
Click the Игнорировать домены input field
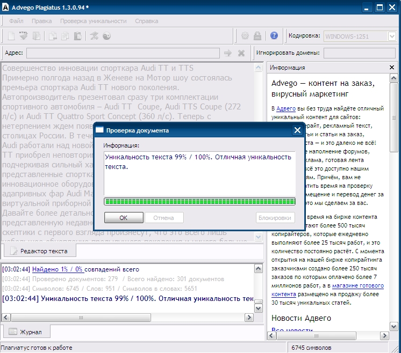(360, 53)
